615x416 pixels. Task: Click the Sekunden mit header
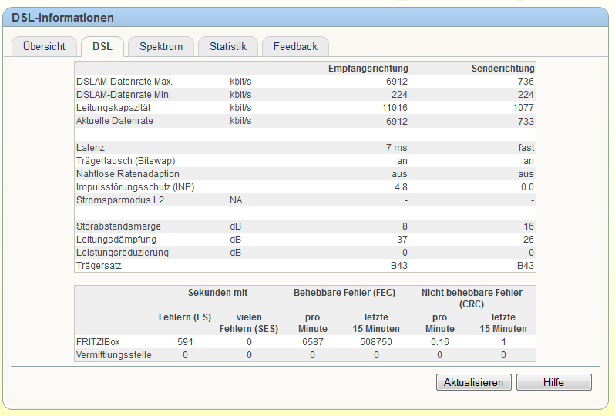point(217,293)
